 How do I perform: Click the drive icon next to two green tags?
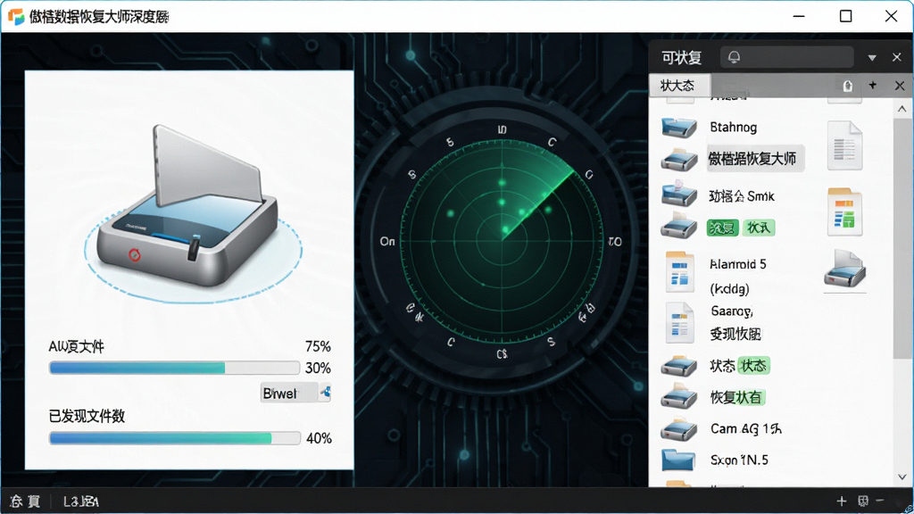tap(679, 226)
